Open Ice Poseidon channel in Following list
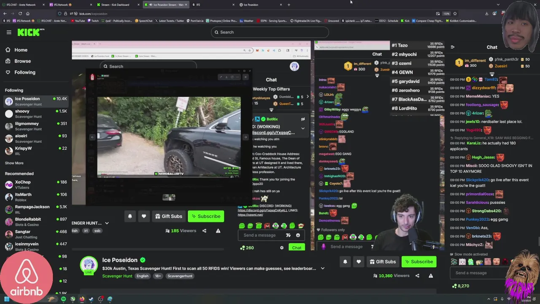 point(36,101)
